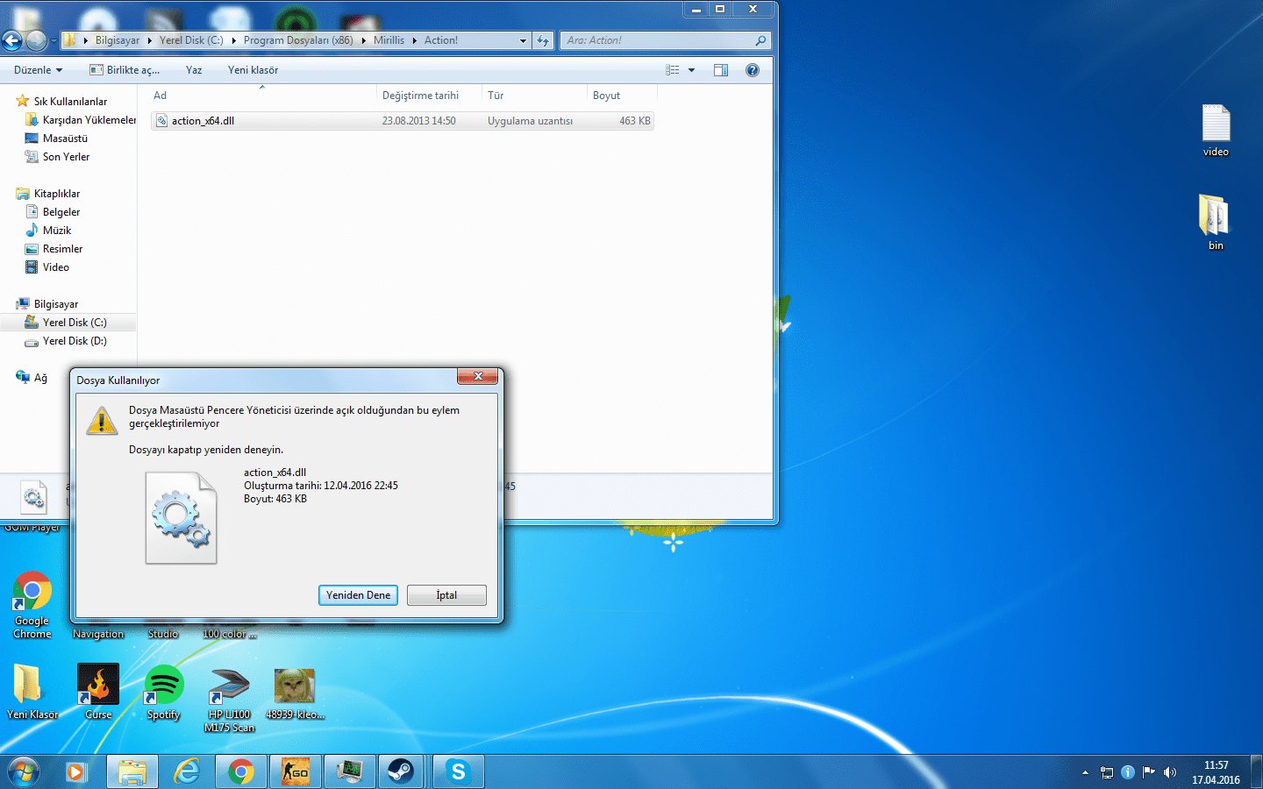
Task: Click the network icon in system tray
Action: pos(1107,772)
